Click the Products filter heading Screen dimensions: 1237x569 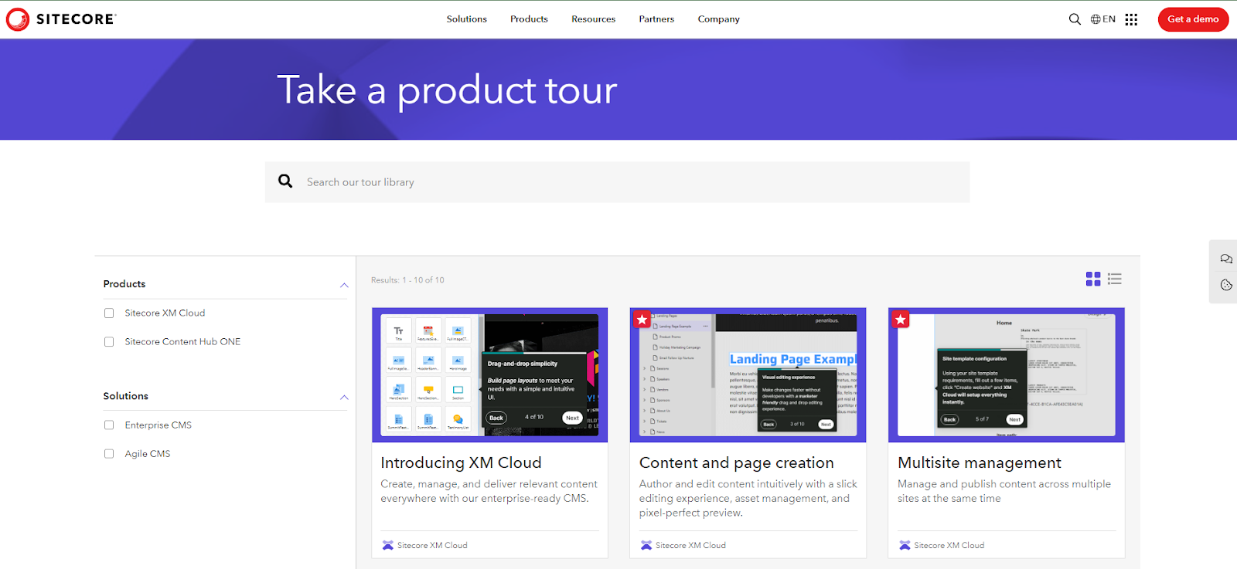pos(124,284)
